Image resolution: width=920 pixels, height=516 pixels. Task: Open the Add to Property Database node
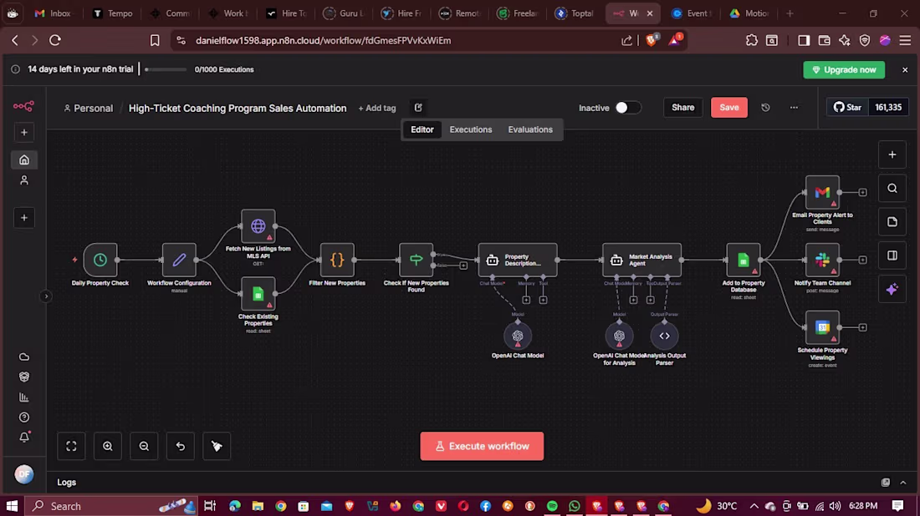click(744, 260)
